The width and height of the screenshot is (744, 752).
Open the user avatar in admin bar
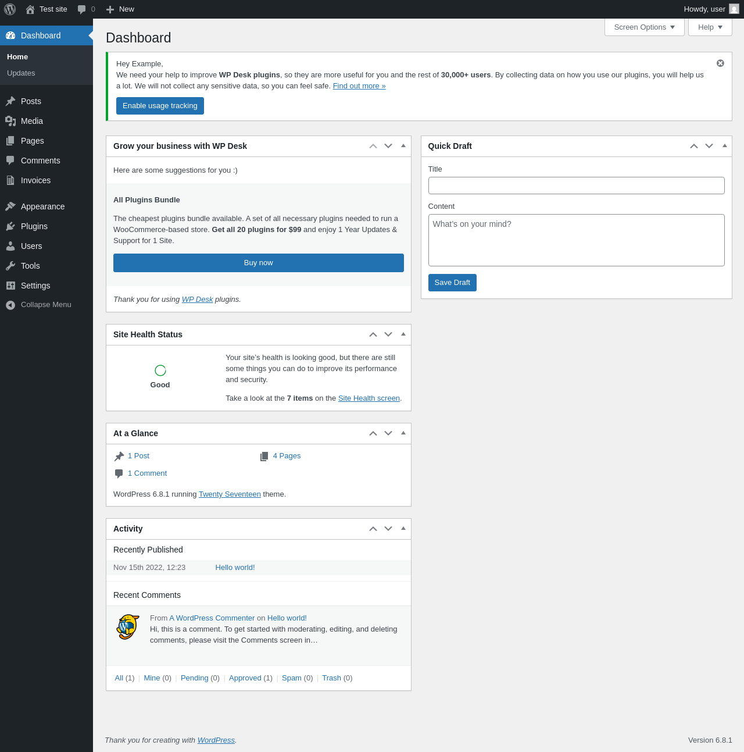point(734,9)
